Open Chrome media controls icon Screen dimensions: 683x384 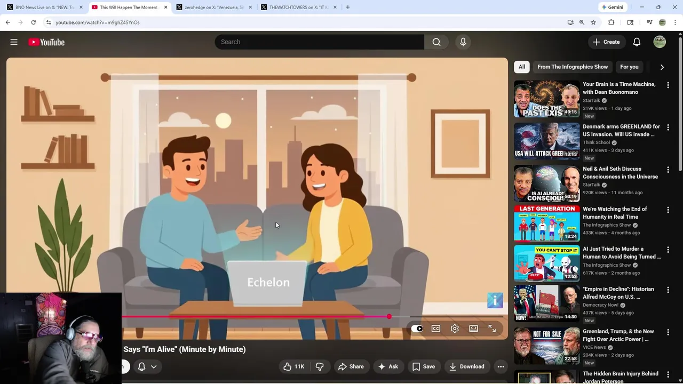point(649,22)
